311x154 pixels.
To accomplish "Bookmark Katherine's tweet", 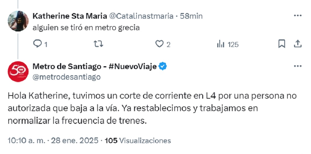I will [x=282, y=44].
